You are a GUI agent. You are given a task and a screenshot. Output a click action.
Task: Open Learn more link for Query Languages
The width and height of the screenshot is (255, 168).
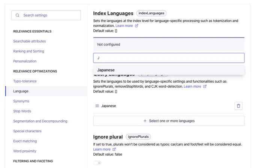[192, 86]
